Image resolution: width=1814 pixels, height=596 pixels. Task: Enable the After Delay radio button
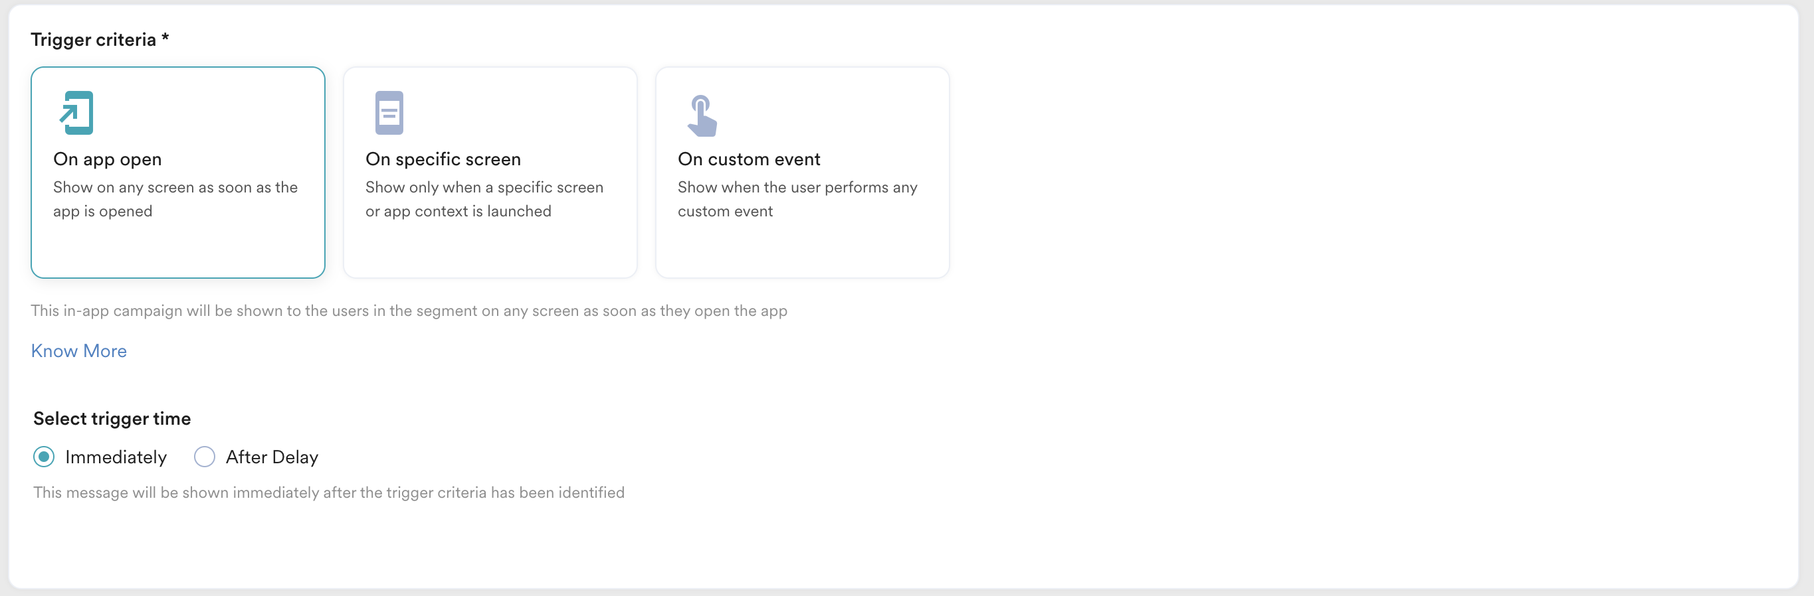204,457
